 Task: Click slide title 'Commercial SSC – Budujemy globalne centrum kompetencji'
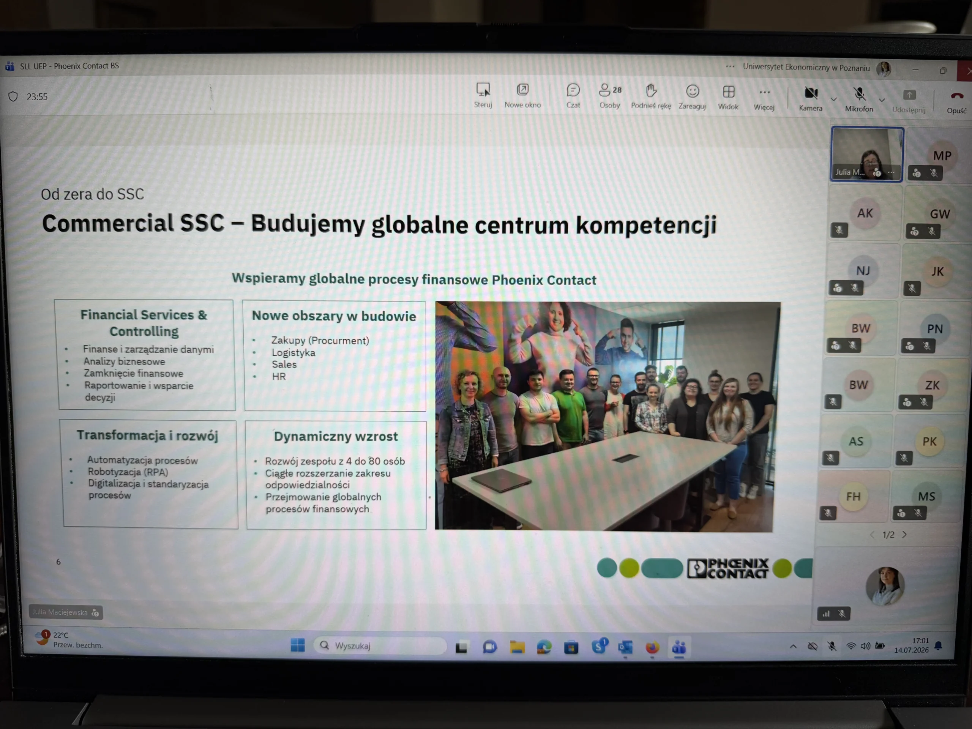point(379,224)
